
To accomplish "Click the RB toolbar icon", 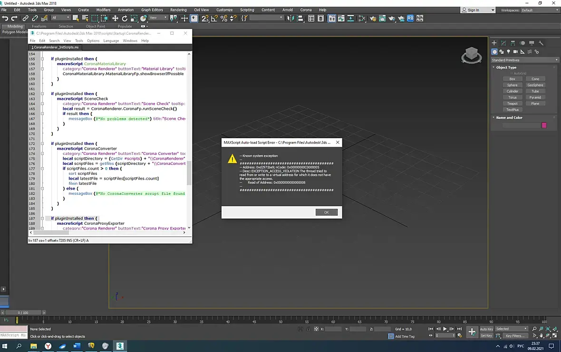I will tap(410, 18).
